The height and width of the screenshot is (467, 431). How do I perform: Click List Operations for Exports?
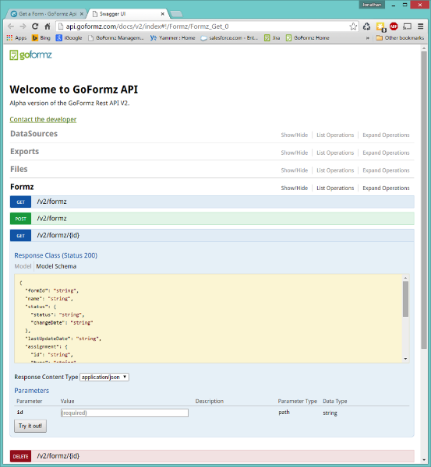click(335, 153)
